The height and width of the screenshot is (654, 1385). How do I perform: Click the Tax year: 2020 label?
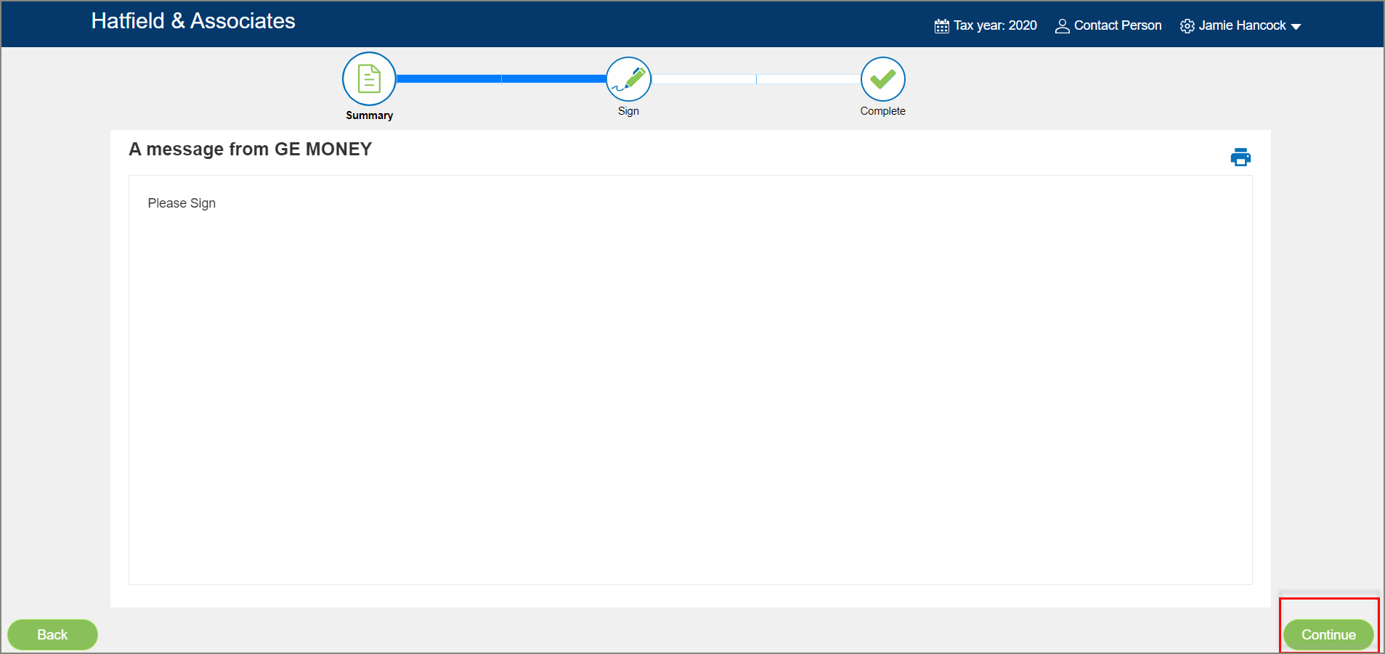tap(995, 25)
